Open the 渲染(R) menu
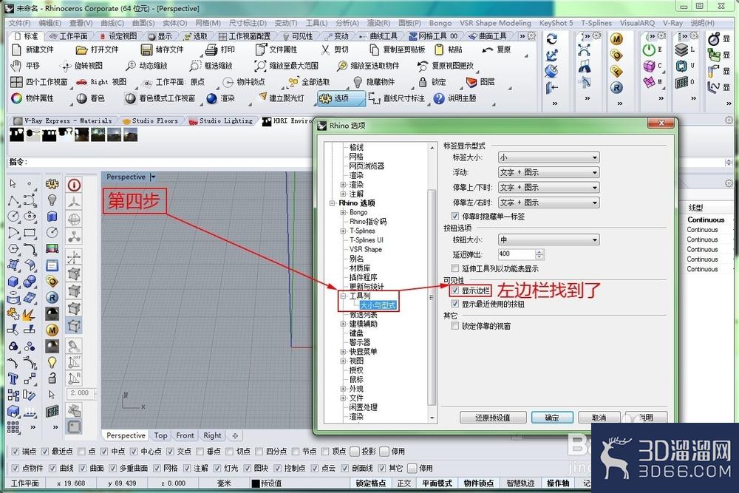Viewport: 739px width, 493px height. (378, 23)
